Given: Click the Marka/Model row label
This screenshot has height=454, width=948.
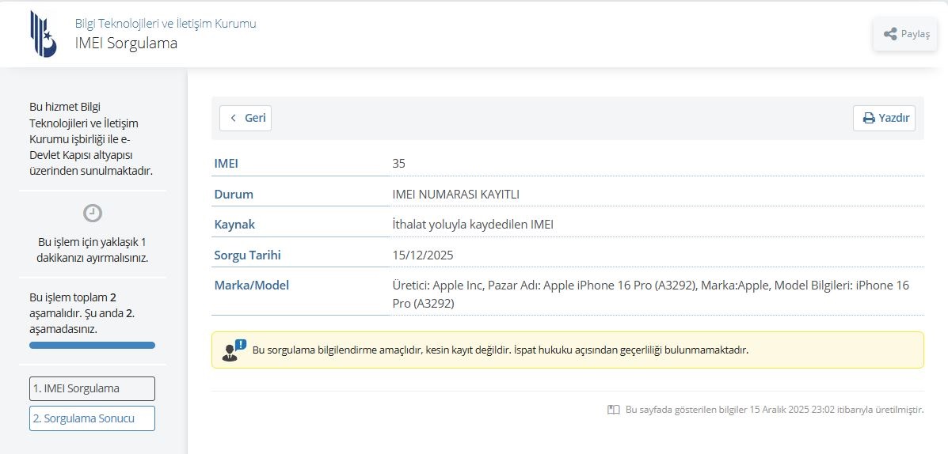Looking at the screenshot, I should click(251, 285).
